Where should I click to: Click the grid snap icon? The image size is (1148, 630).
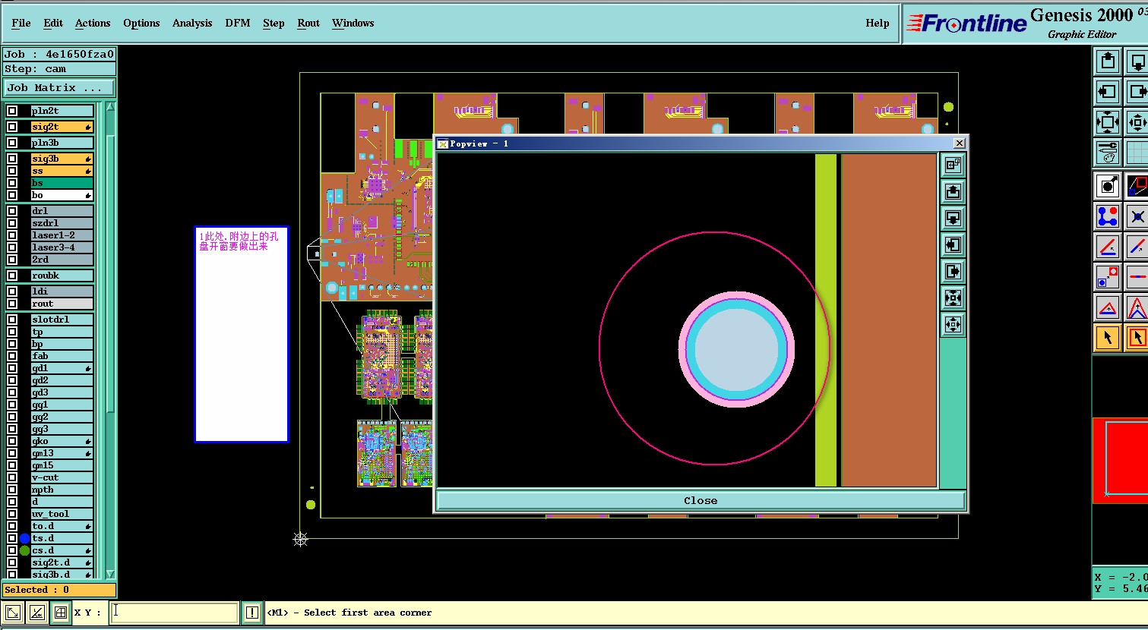click(60, 613)
